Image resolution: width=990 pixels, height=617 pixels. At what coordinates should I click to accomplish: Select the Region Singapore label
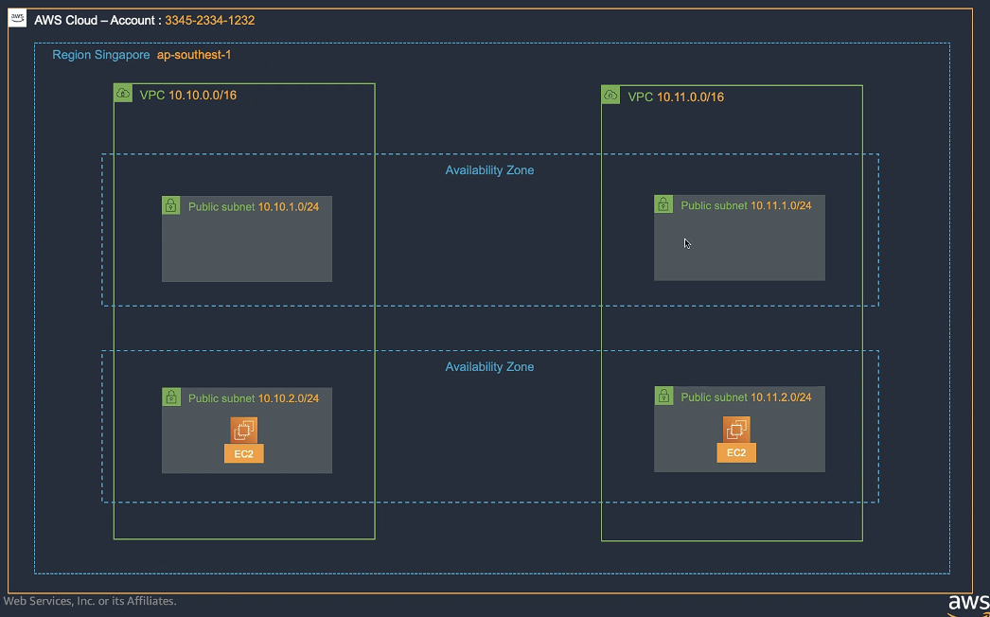100,55
